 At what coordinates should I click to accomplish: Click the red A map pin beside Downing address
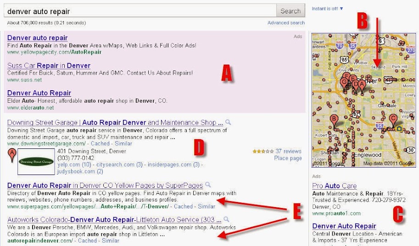[12, 155]
